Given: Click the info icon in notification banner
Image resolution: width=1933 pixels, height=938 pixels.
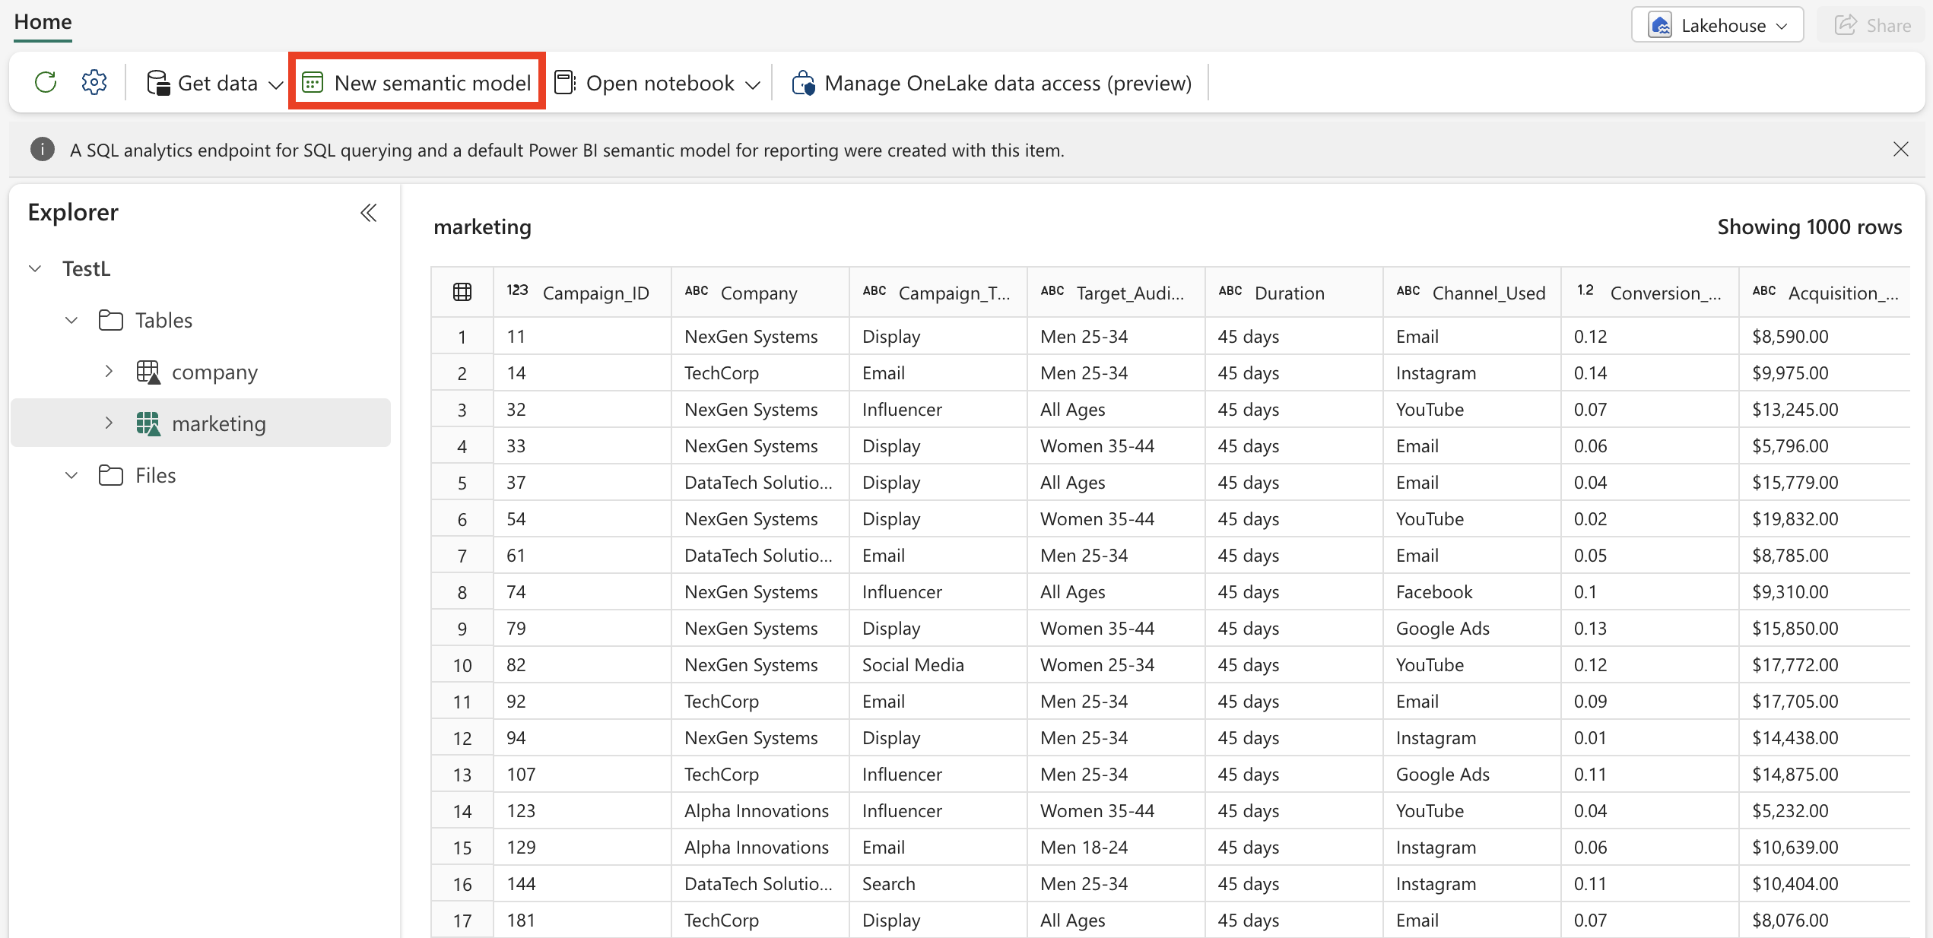Looking at the screenshot, I should pos(43,150).
